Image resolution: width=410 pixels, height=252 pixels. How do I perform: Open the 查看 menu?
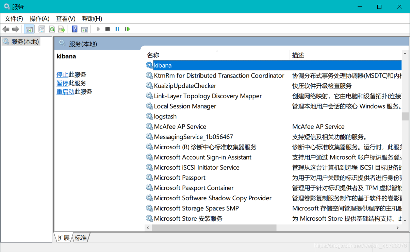pos(65,19)
